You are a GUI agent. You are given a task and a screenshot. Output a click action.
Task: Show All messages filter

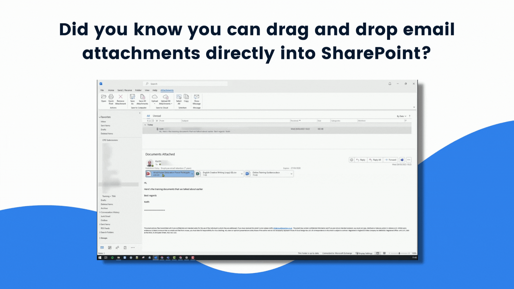148,116
